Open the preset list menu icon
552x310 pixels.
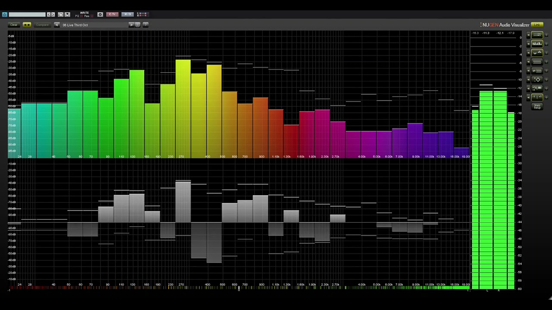click(138, 25)
